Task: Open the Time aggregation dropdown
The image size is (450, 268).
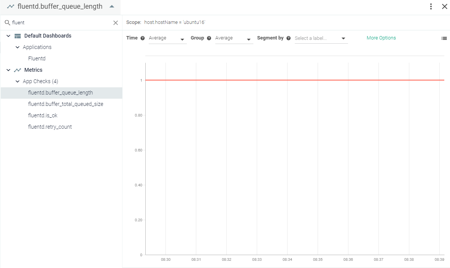Action: coord(168,38)
